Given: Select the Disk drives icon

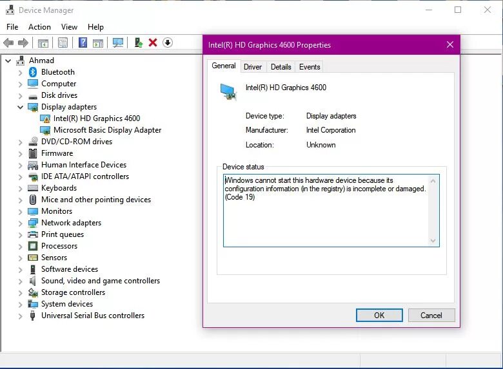Looking at the screenshot, I should [33, 97].
